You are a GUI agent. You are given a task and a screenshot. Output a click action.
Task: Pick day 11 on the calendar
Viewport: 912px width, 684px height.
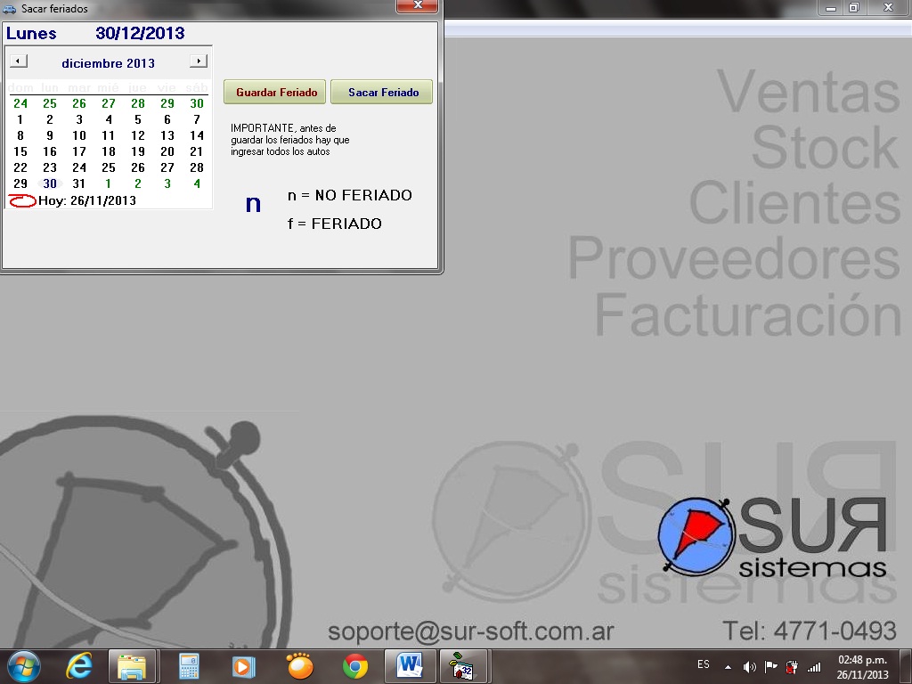pos(109,135)
